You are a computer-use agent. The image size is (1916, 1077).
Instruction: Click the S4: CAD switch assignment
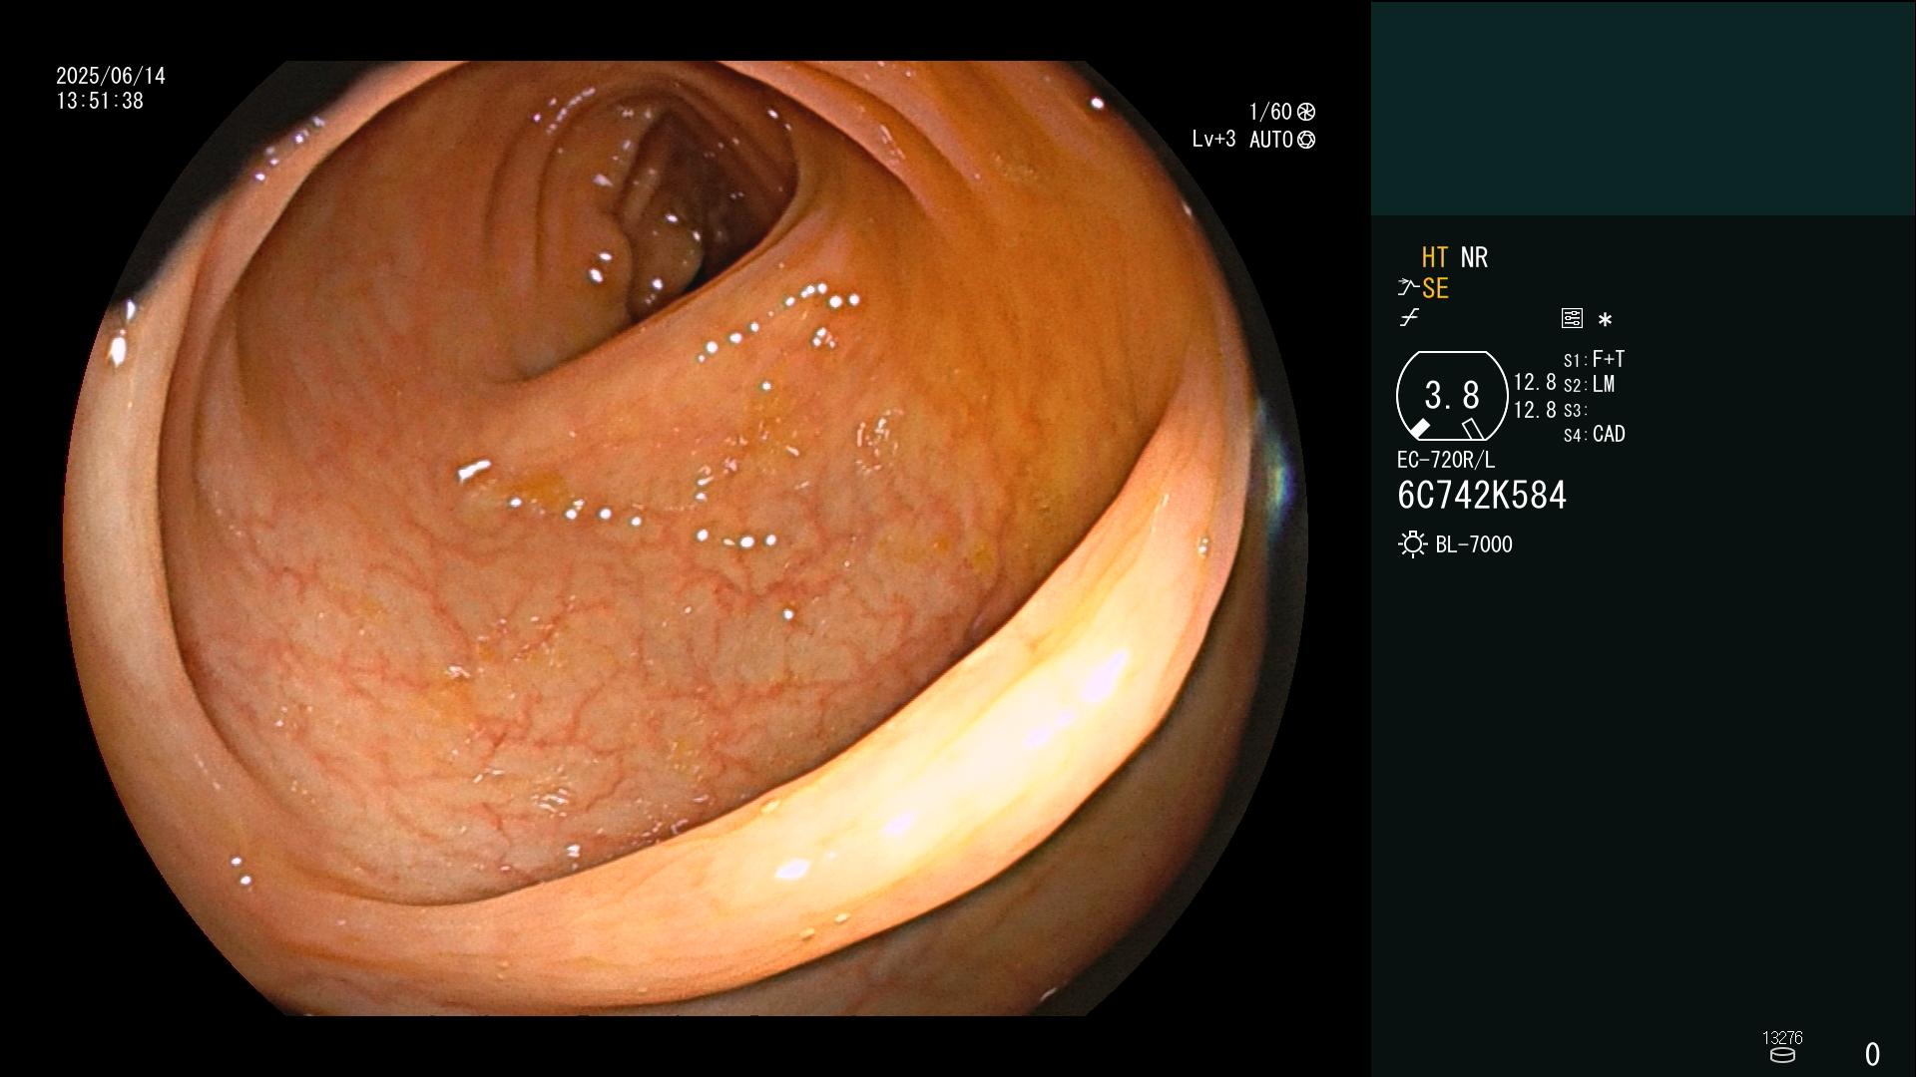pyautogui.click(x=1595, y=435)
